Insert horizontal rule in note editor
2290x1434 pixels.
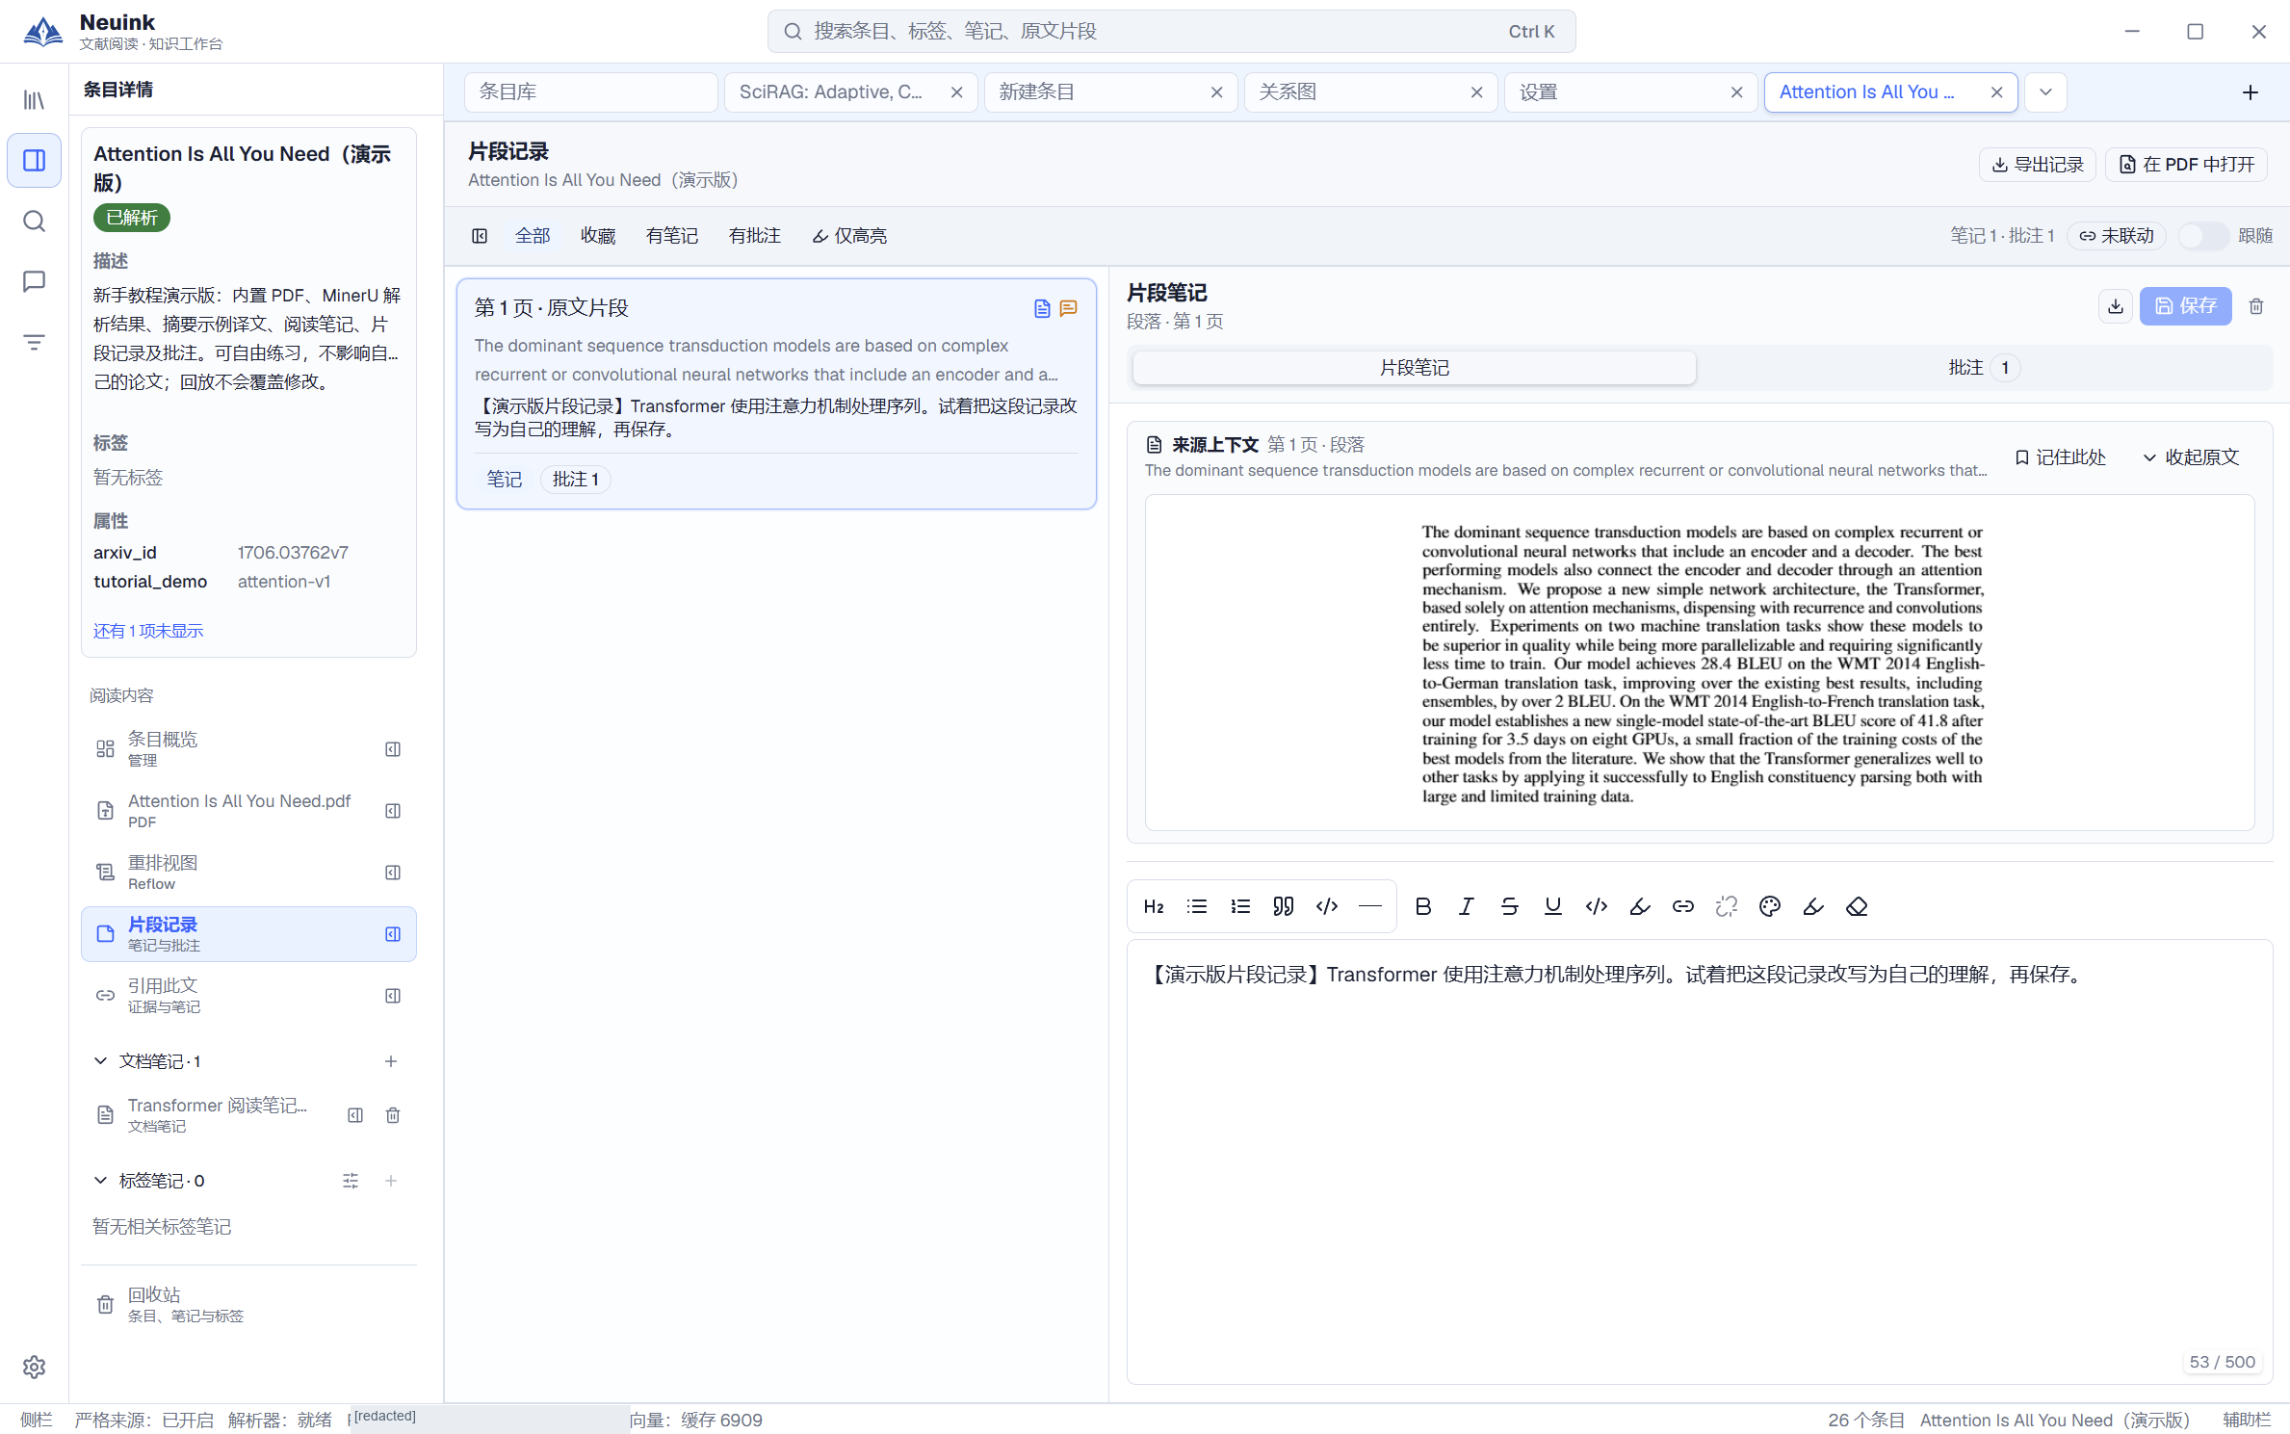pyautogui.click(x=1370, y=906)
